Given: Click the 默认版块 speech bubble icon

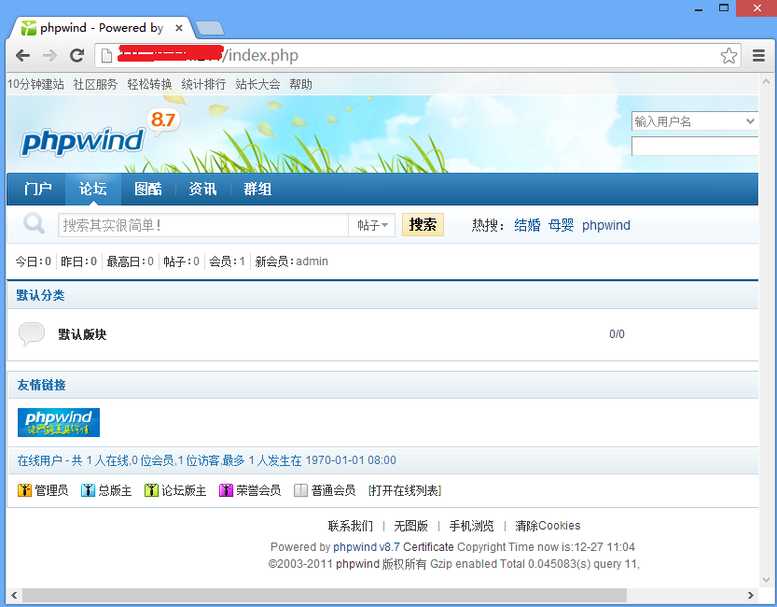Looking at the screenshot, I should click(x=31, y=333).
